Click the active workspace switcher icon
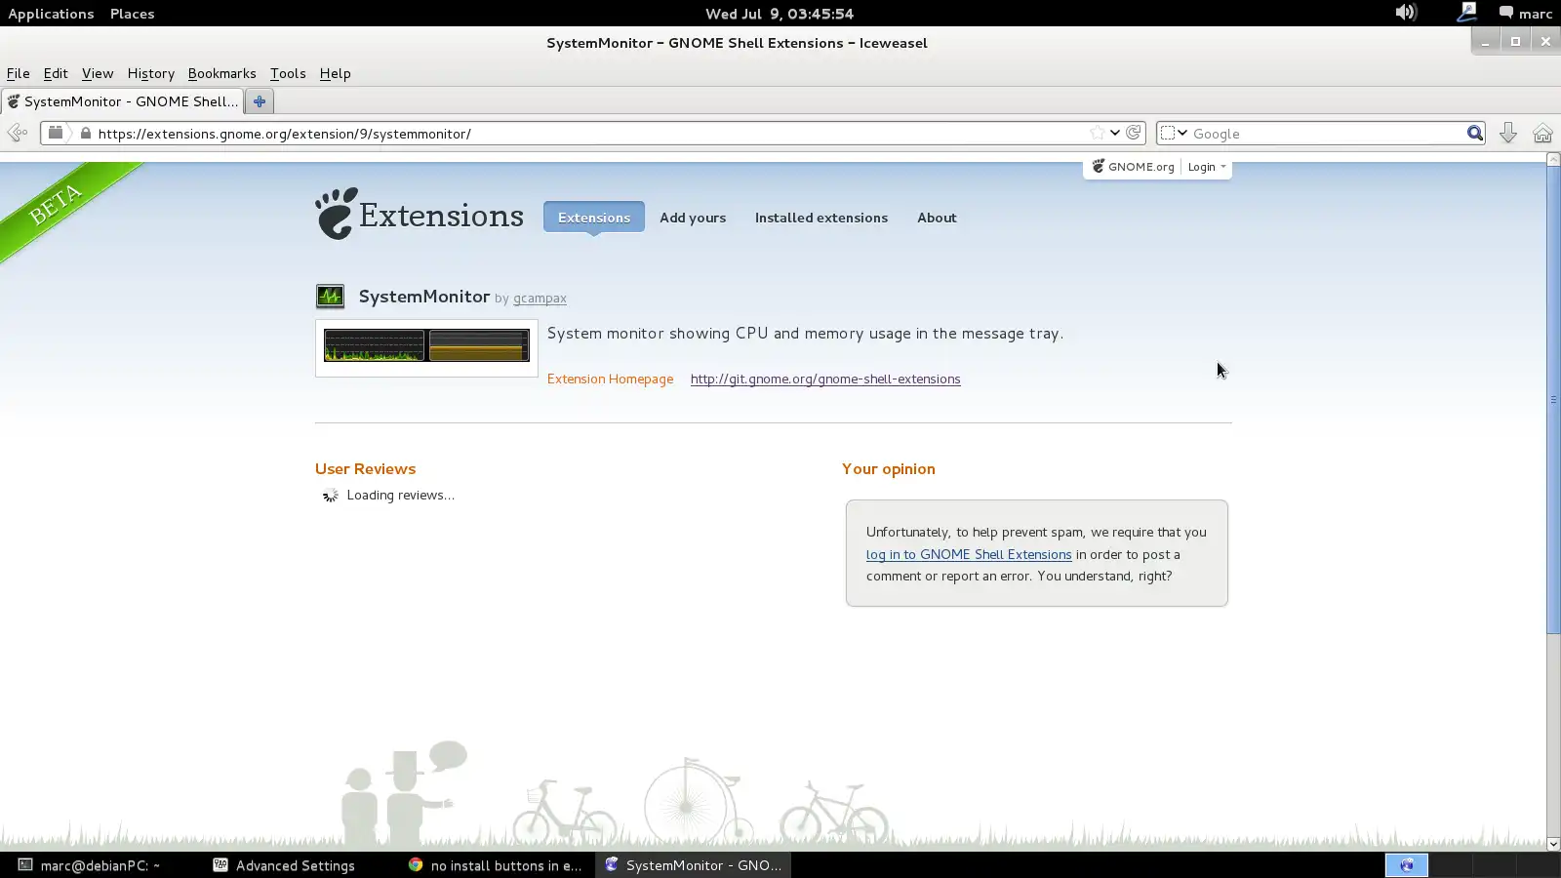This screenshot has height=878, width=1561. click(x=1407, y=865)
